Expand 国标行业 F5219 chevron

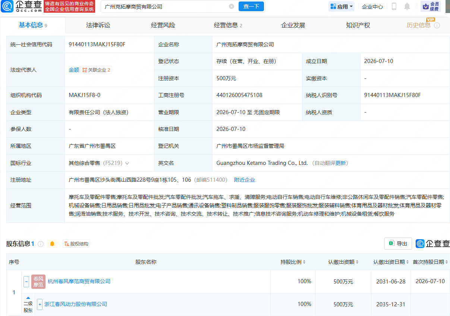point(127,163)
